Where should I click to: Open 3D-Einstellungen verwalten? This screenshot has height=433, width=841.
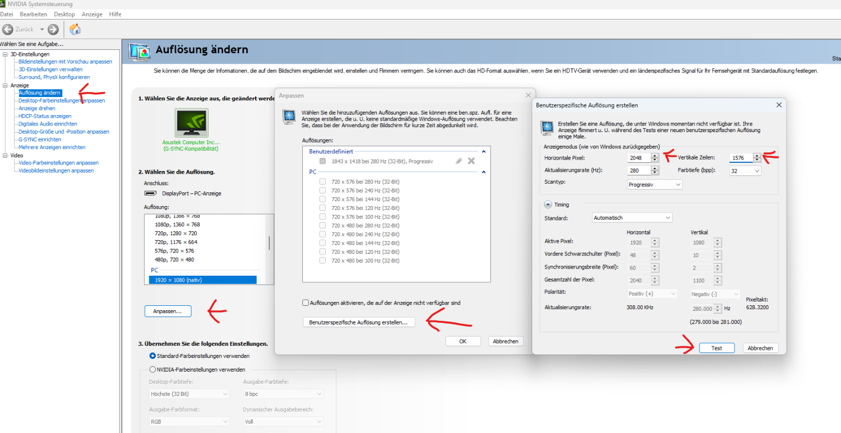click(50, 70)
